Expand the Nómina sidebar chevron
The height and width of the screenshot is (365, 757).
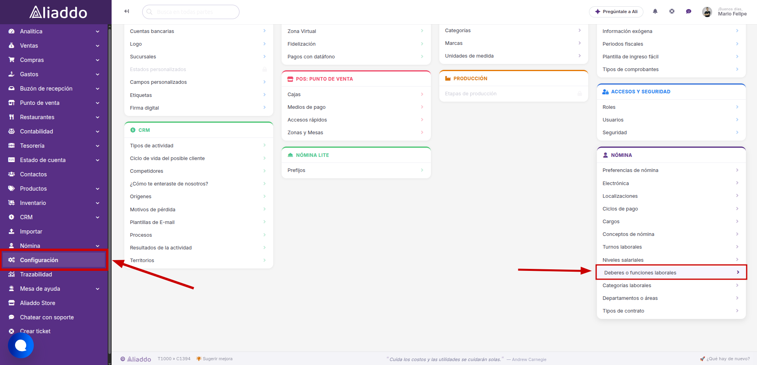pos(98,246)
